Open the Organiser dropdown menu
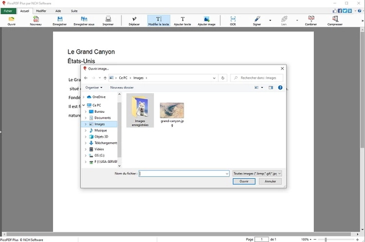Screen dimensions: 365x242 (94, 88)
